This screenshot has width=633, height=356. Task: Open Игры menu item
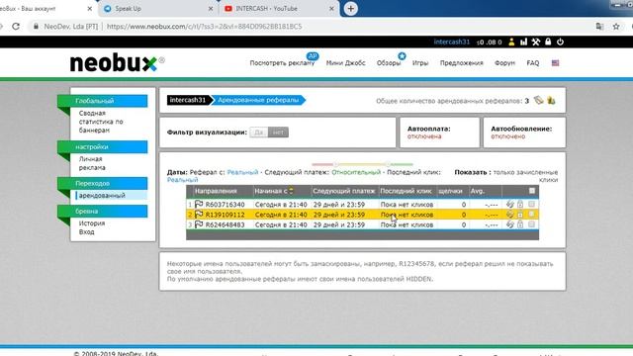420,63
